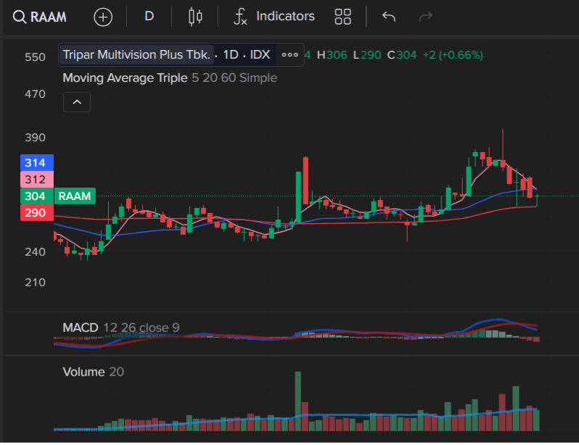
Task: Click the +2 (+0.66%) change value
Action: pos(453,55)
